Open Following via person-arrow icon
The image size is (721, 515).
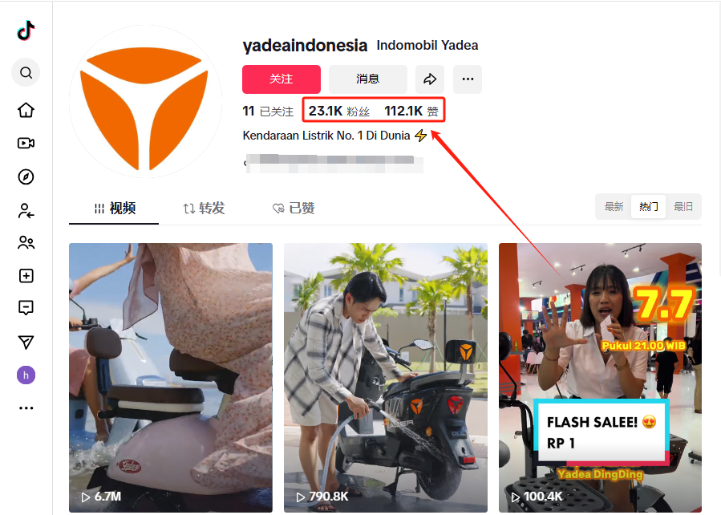[x=26, y=211]
